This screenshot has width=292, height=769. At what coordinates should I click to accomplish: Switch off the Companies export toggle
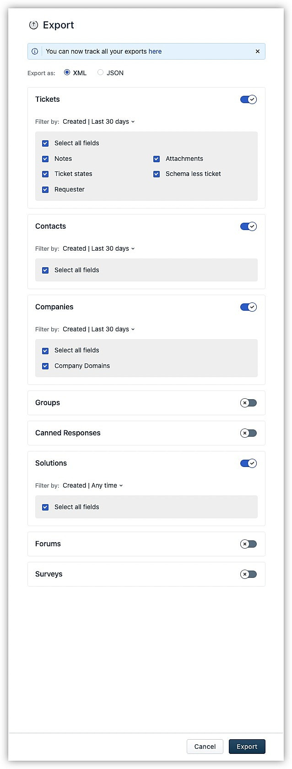click(249, 307)
